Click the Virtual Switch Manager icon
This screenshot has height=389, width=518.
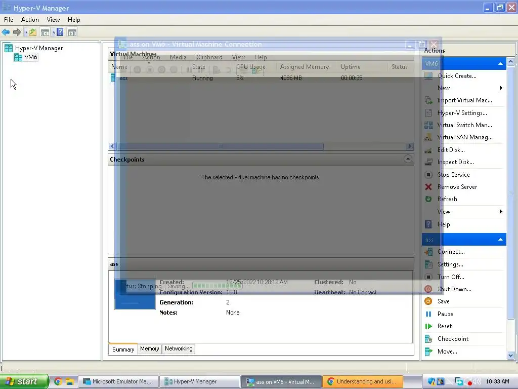428,125
